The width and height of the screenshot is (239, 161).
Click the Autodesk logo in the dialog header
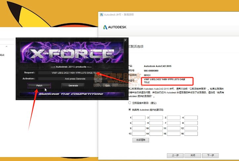tap(115, 27)
